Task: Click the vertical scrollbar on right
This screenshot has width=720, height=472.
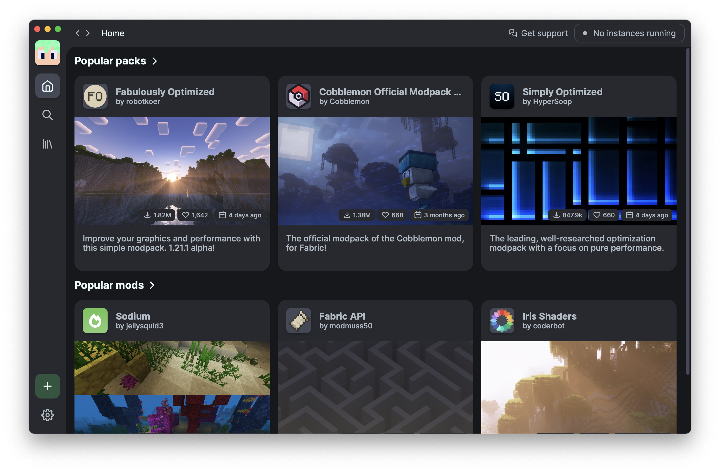Action: (688, 212)
